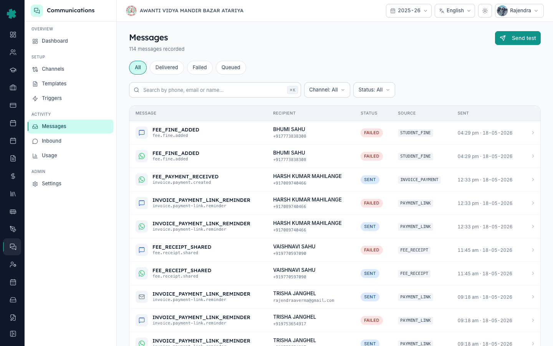Open the dashboard grid icon in left rail
The width and height of the screenshot is (553, 346).
13,35
